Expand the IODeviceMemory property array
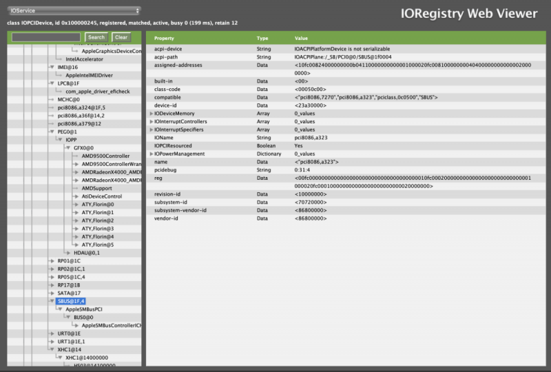Screen dimensions: 551x372 (152, 114)
